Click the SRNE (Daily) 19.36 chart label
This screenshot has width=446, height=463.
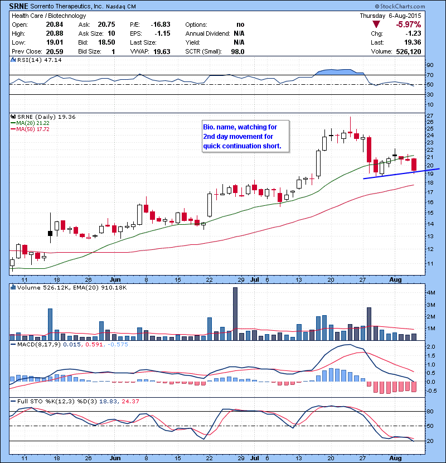point(46,117)
